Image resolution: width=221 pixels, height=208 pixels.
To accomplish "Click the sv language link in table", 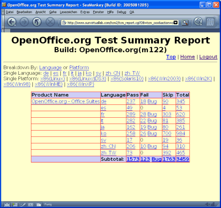I will click(103, 140).
